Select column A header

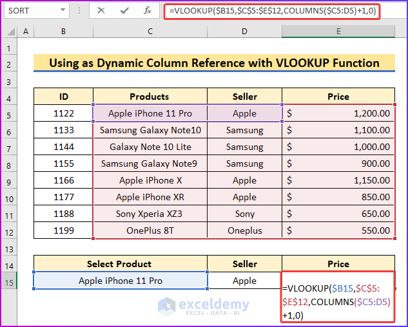pyautogui.click(x=26, y=32)
